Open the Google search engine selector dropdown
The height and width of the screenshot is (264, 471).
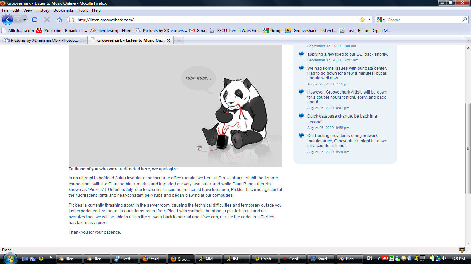[x=381, y=20]
